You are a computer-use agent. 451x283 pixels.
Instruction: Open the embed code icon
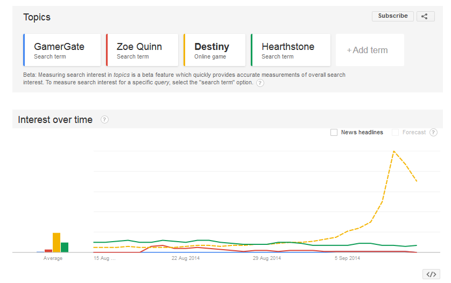click(431, 274)
